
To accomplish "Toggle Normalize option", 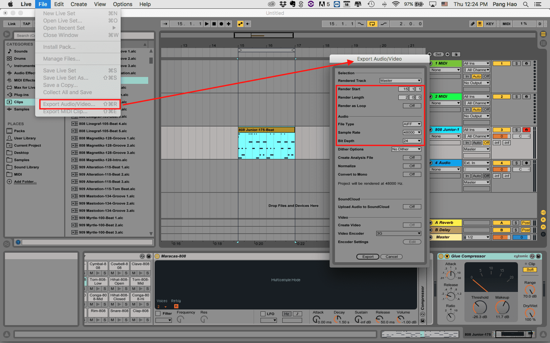I will click(x=412, y=166).
